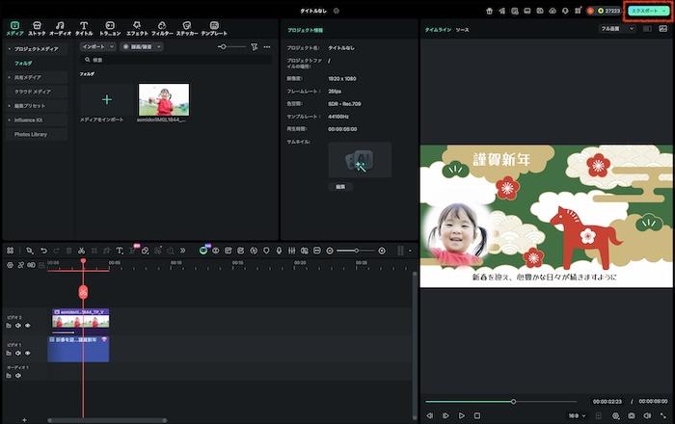Viewport: 675px width, 424px height.
Task: Adjust the timeline zoom slider
Action: 356,251
